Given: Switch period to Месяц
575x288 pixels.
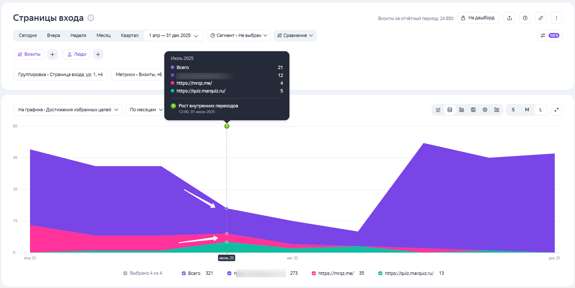Looking at the screenshot, I should click(x=104, y=35).
